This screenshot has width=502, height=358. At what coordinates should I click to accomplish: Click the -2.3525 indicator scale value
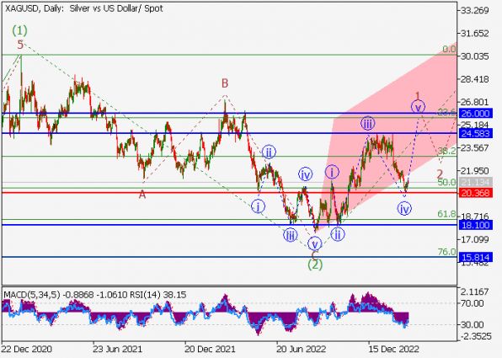475,336
